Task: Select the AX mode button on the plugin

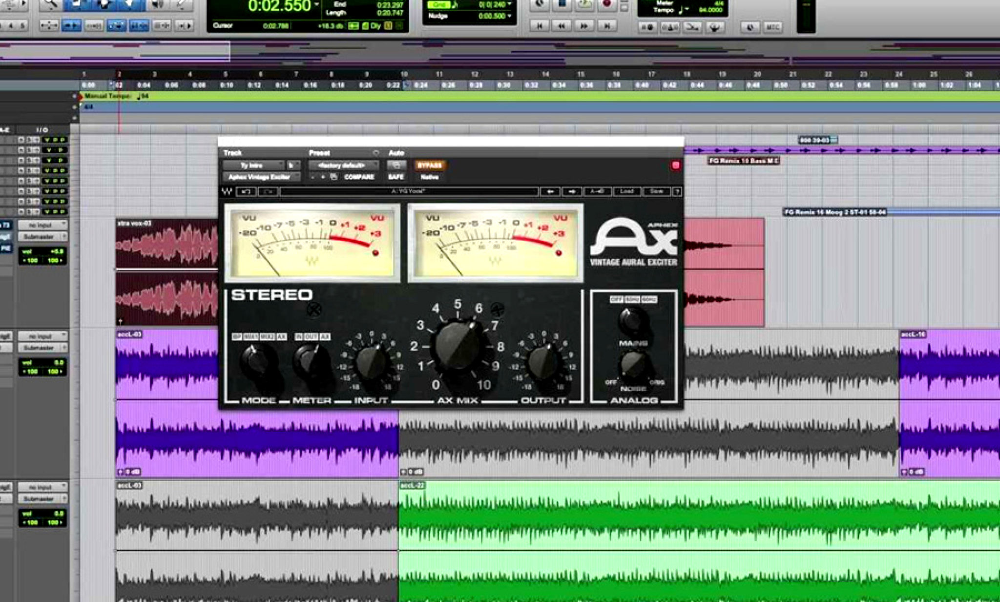Action: point(282,336)
